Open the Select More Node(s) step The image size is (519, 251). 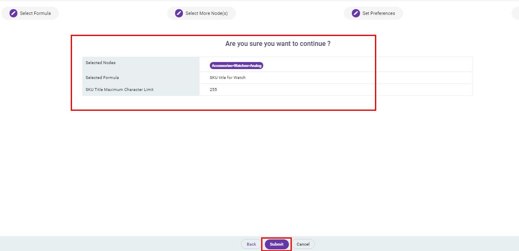(x=202, y=13)
